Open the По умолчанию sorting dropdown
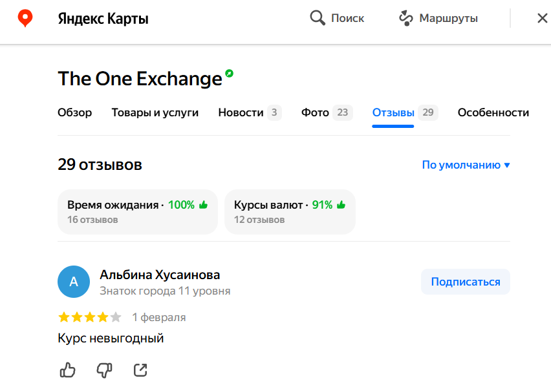 [x=466, y=165]
